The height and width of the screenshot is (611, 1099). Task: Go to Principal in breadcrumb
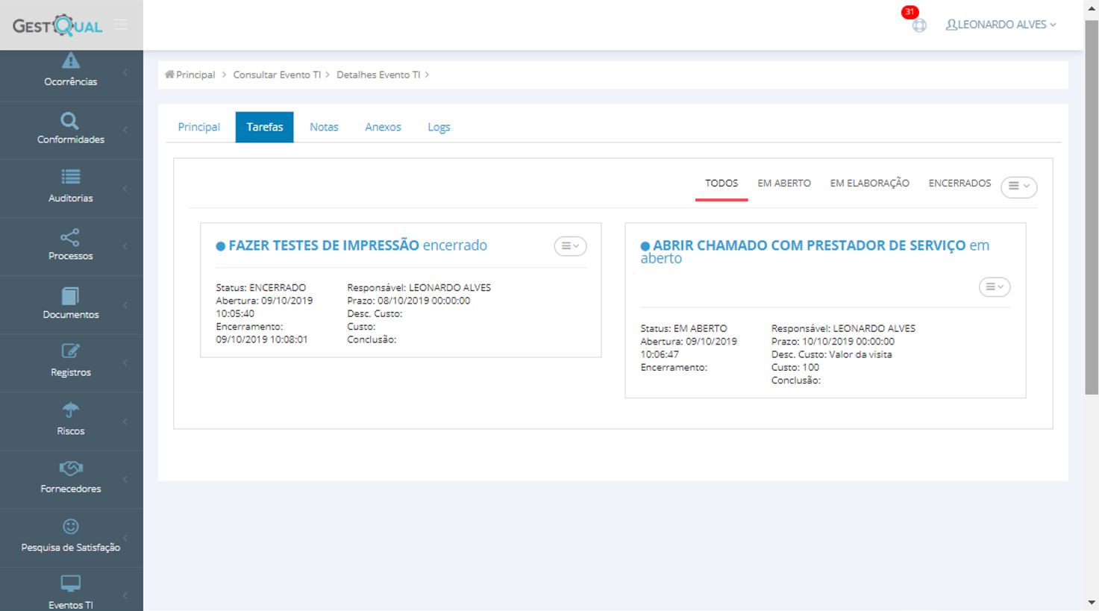195,75
